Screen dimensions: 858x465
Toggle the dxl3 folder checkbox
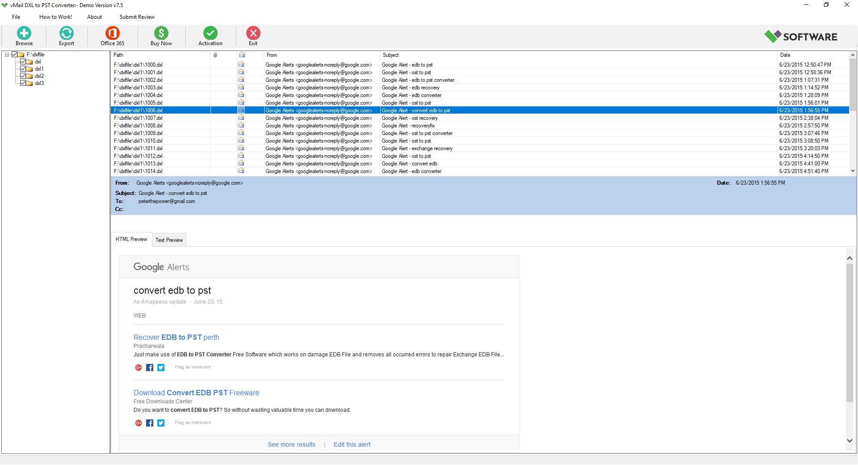(x=23, y=83)
